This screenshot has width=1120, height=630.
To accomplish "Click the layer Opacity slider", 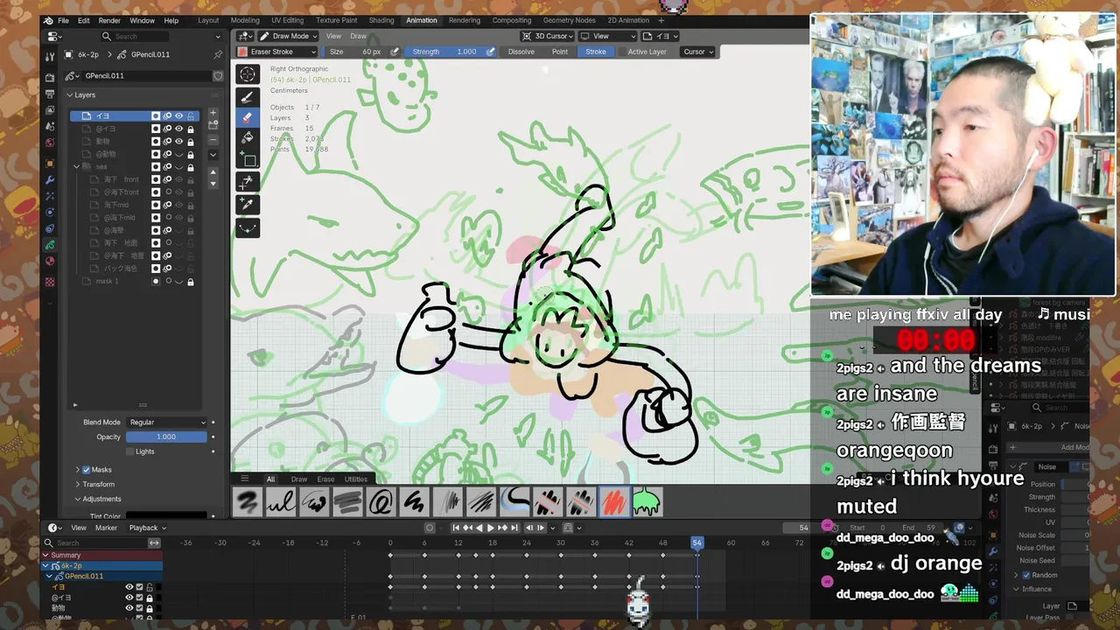I will click(x=166, y=437).
